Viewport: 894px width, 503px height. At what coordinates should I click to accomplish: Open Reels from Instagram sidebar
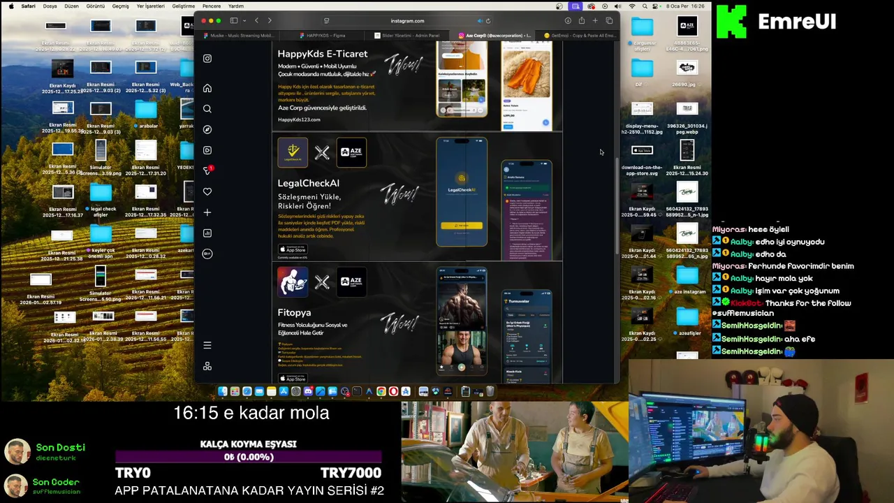[x=207, y=150]
